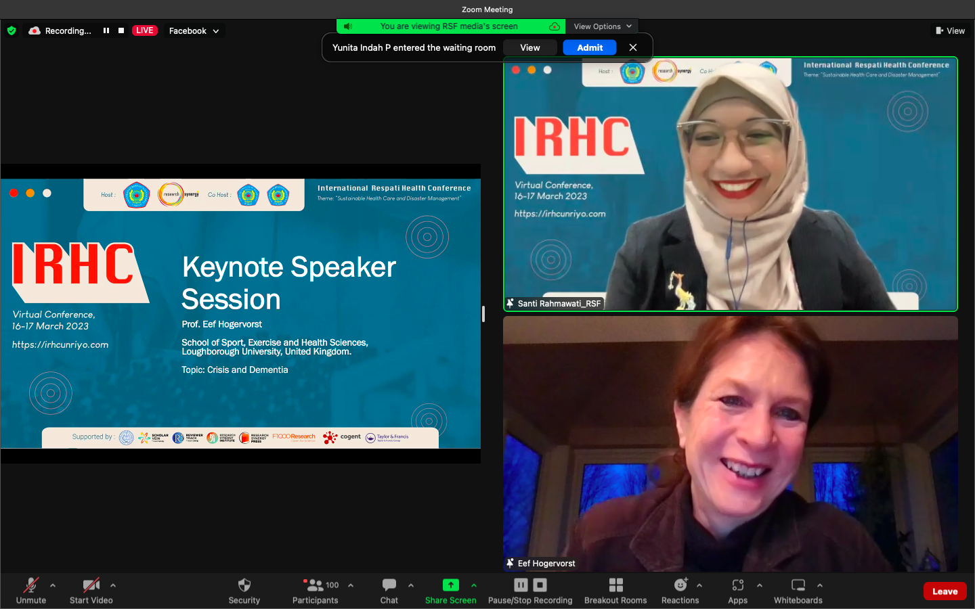975x609 pixels.
Task: Click the green Share Screen icon
Action: pos(450,585)
